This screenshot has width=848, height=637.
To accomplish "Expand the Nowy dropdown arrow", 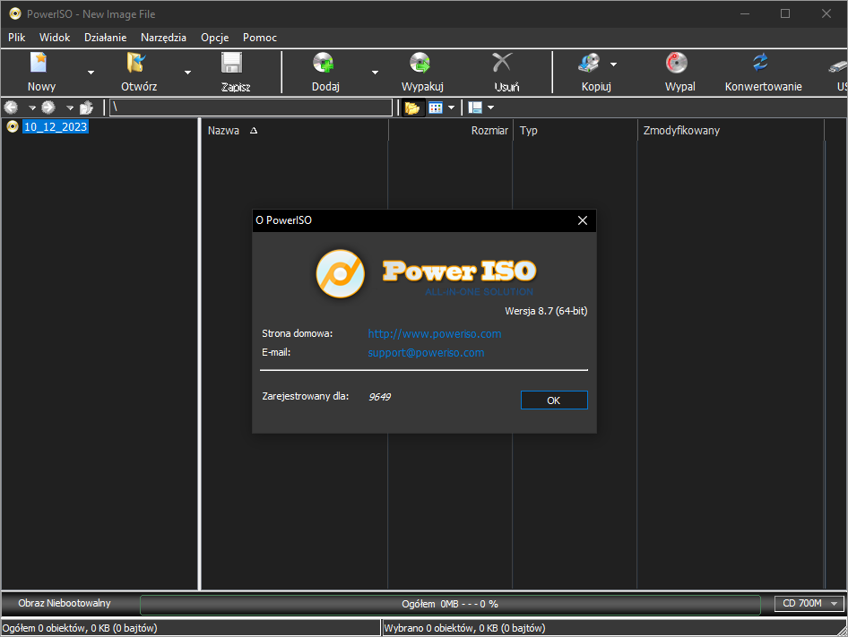I will 91,72.
